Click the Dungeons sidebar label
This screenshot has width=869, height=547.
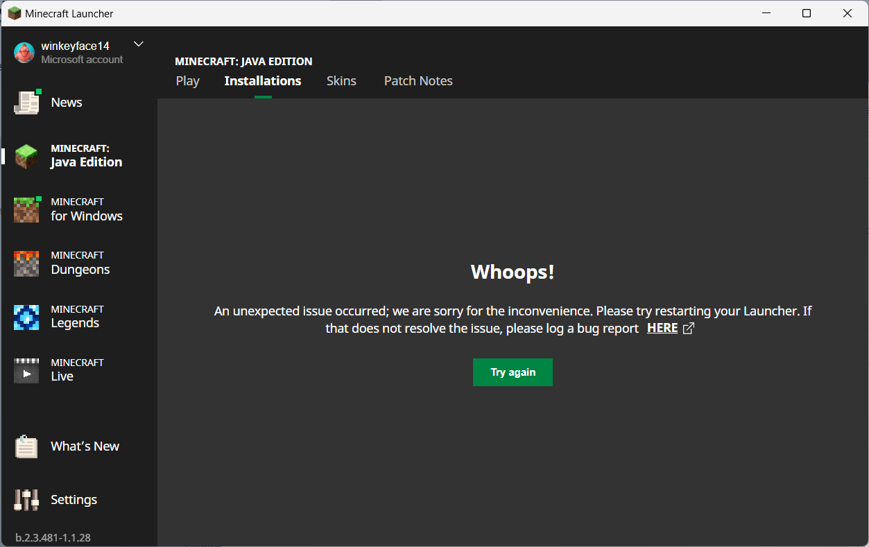(x=80, y=263)
